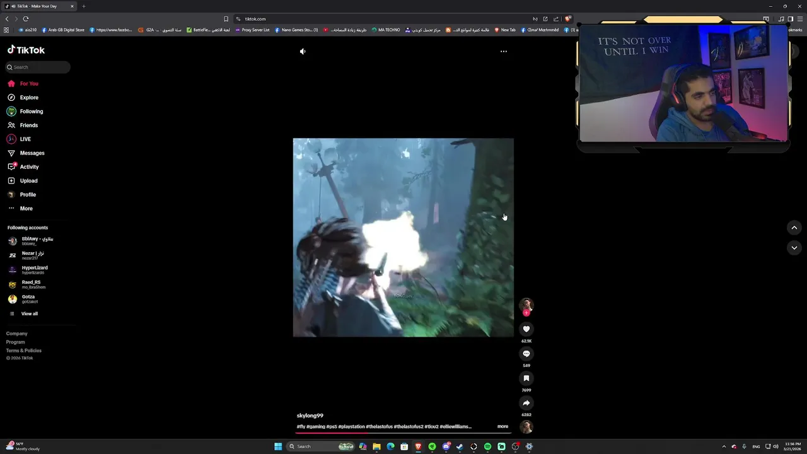Focus the TikTok sidebar search field

point(38,67)
